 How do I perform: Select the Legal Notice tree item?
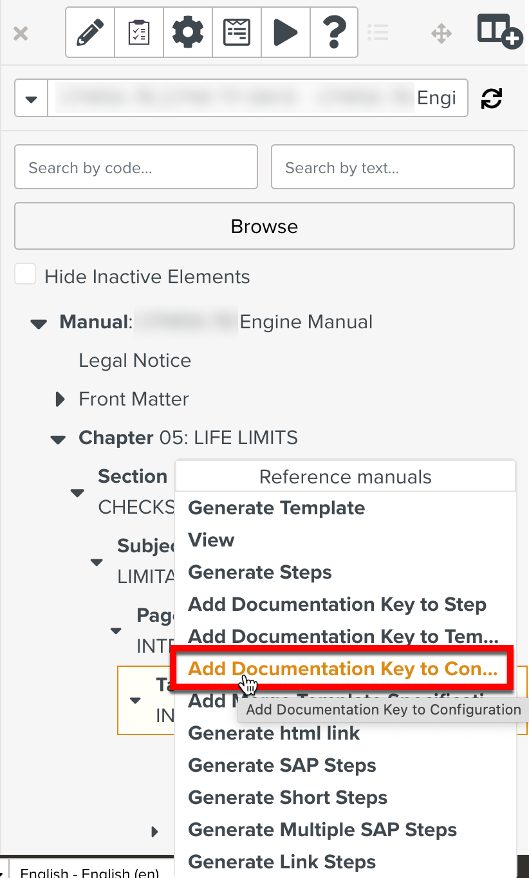click(x=135, y=360)
